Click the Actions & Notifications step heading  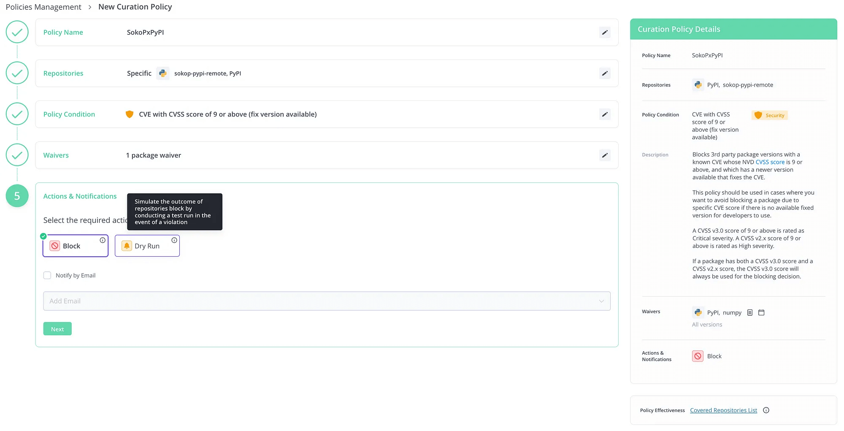(x=80, y=196)
